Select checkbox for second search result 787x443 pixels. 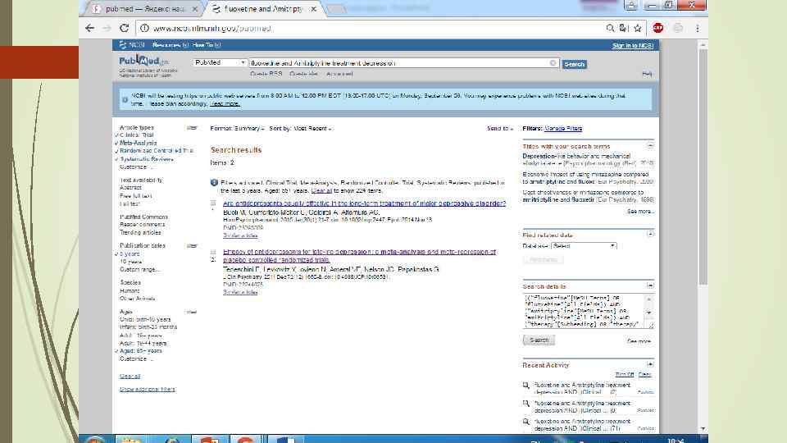213,252
